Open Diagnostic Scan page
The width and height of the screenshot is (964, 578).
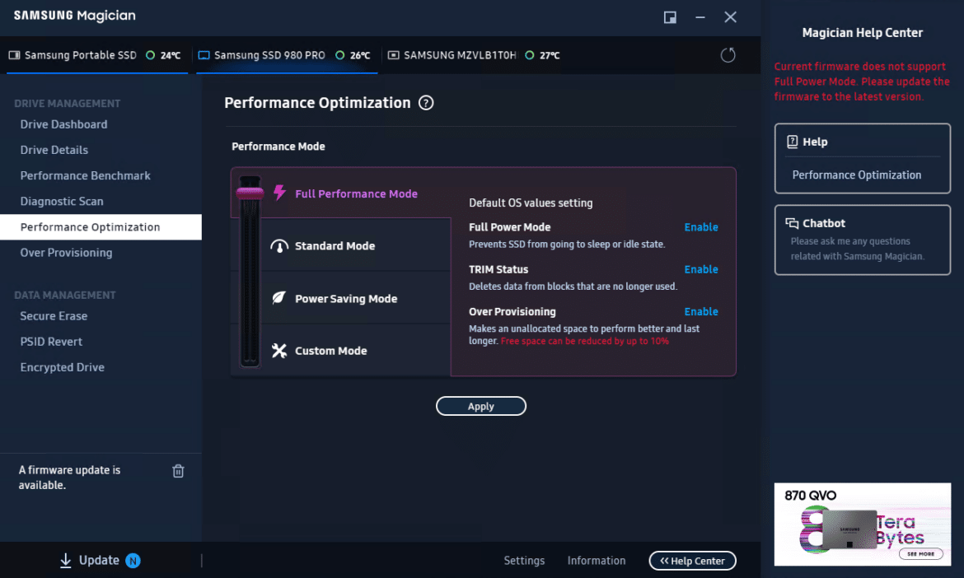click(62, 202)
